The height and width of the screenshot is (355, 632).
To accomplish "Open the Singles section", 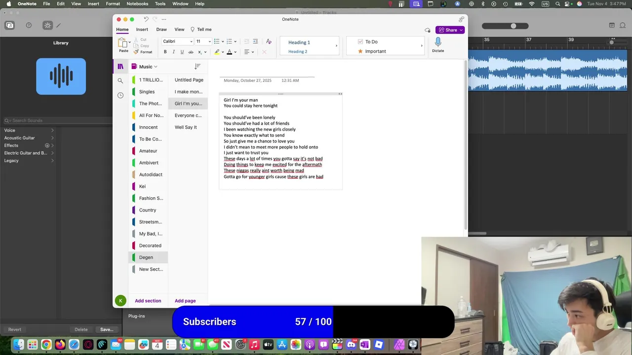I will click(148, 92).
